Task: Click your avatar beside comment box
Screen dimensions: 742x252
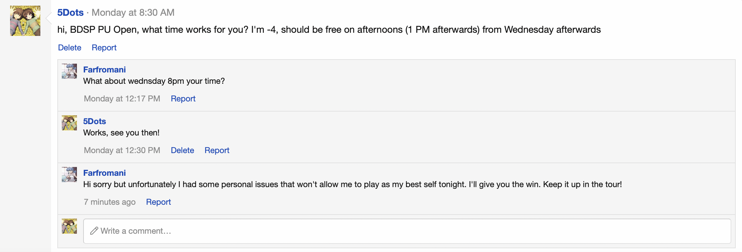Action: [69, 226]
